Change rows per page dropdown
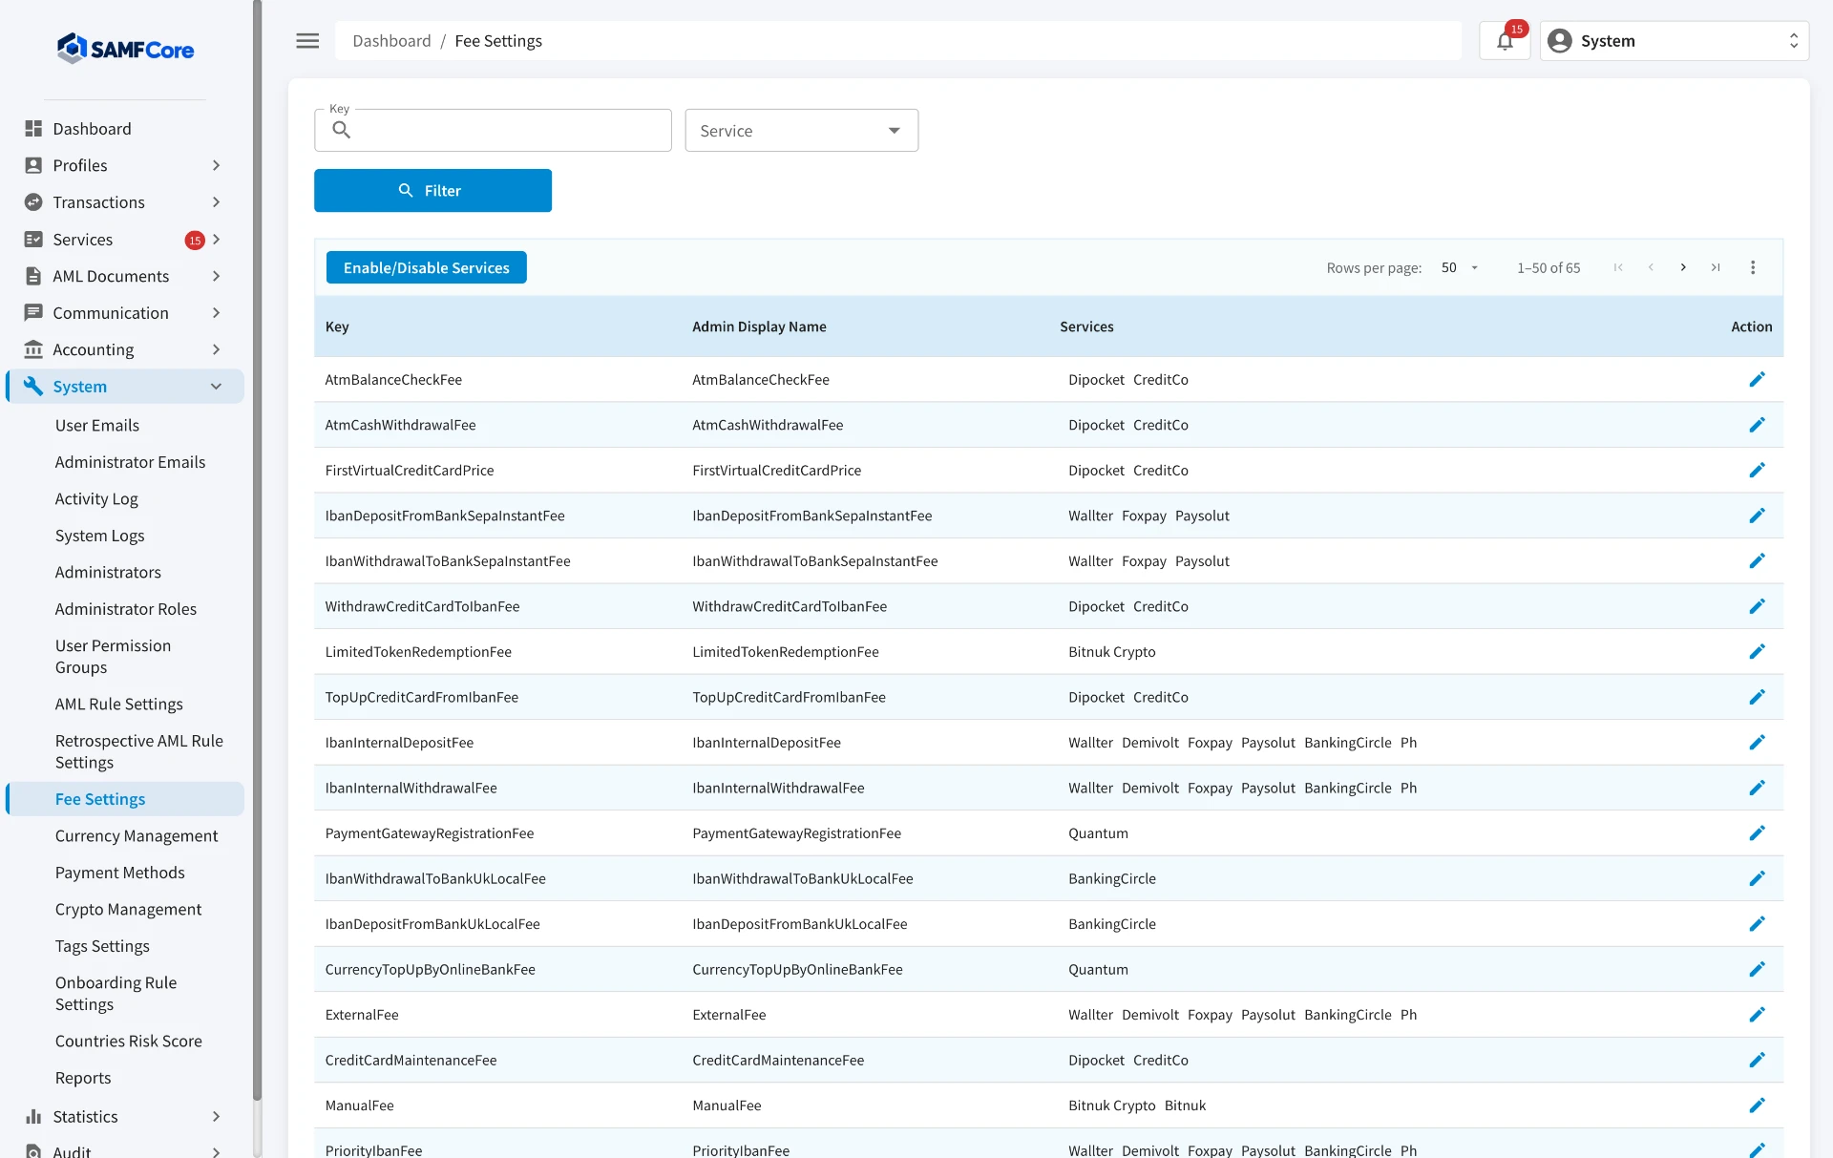The height and width of the screenshot is (1158, 1833). pyautogui.click(x=1460, y=267)
